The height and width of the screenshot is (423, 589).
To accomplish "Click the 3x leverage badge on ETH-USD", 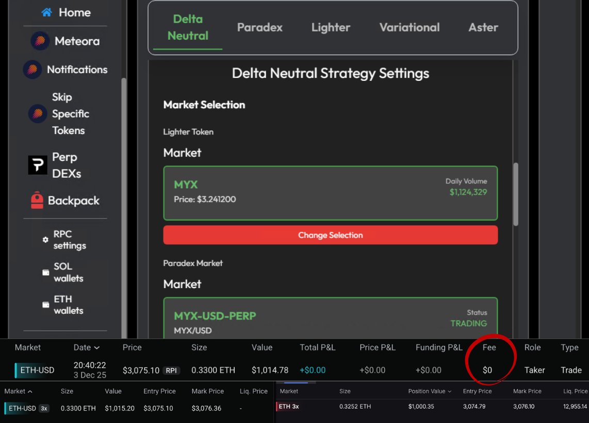I will coord(44,409).
